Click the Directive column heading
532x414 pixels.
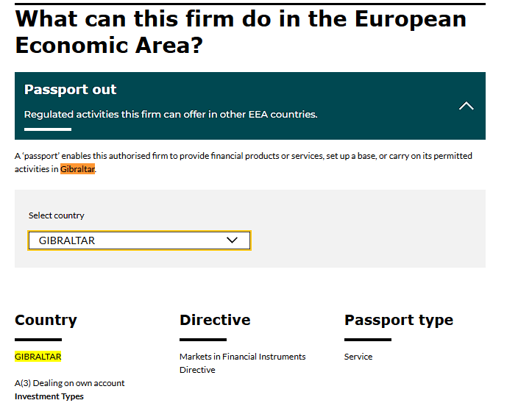click(x=215, y=320)
